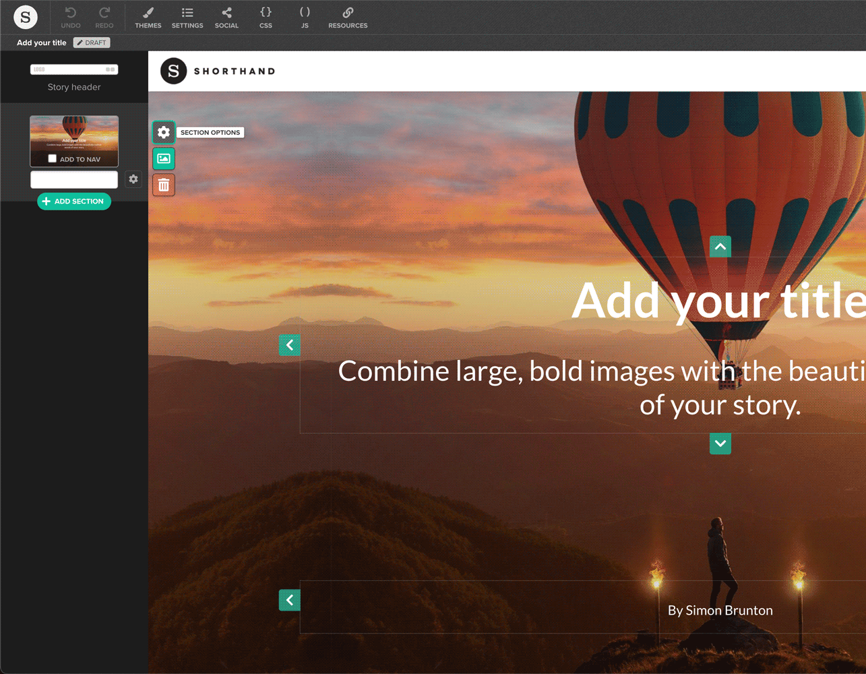Viewport: 866px width, 674px height.
Task: Open Section Options gear icon
Action: [x=164, y=132]
